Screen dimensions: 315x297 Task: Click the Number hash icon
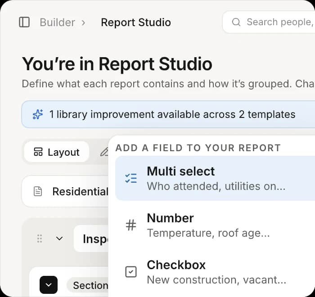click(x=131, y=225)
